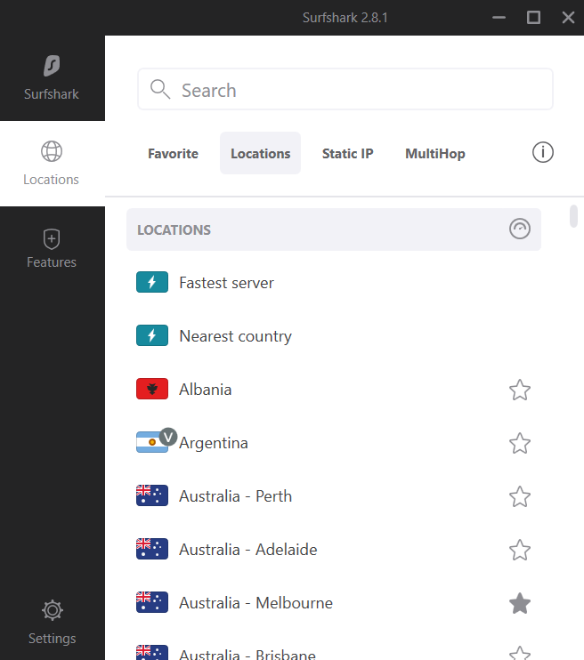Viewport: 584px width, 660px height.
Task: Open the MultiHop tab
Action: coord(435,153)
